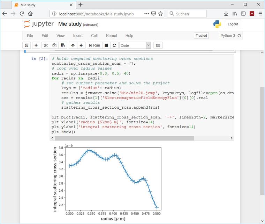The width and height of the screenshot is (265, 224).
Task: Open the Help menu
Action: coord(129,36)
